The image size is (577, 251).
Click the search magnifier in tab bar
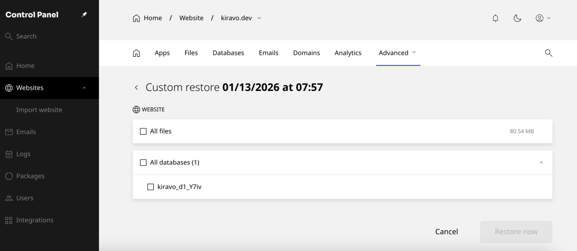[548, 53]
